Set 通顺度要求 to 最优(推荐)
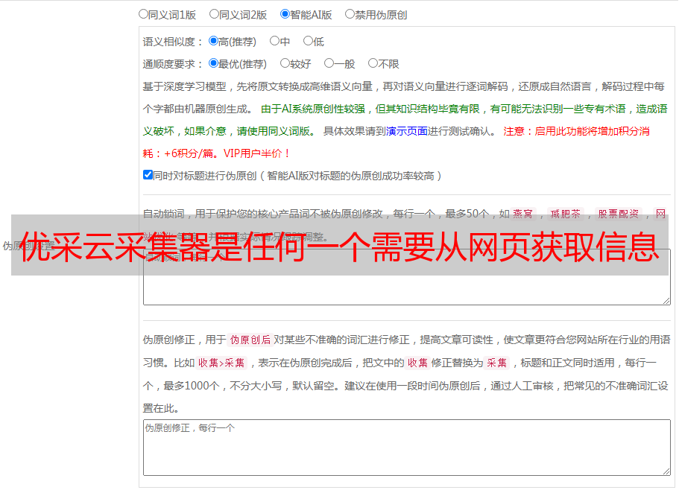The height and width of the screenshot is (490, 679). coord(213,63)
